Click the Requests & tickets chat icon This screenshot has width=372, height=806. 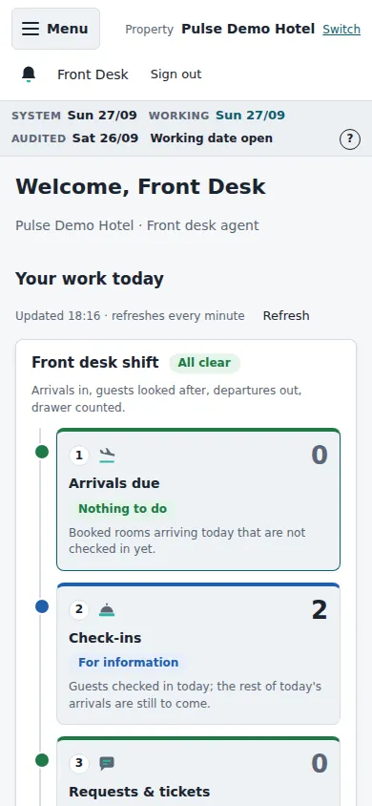coord(107,764)
